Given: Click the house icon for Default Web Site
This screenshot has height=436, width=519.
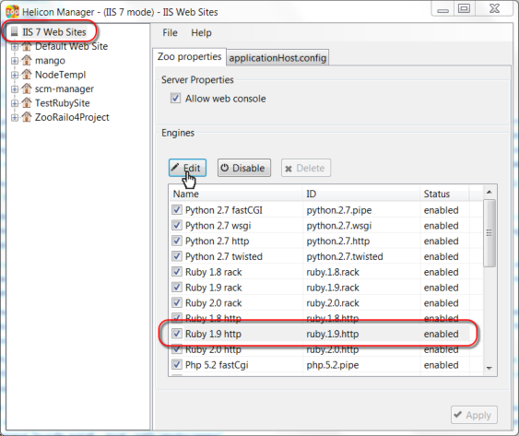Looking at the screenshot, I should [26, 46].
